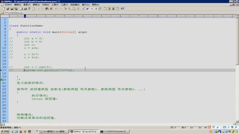239x134 pixels.
Task: Click the Cut scissors toolbar icon
Action: pos(39,9)
